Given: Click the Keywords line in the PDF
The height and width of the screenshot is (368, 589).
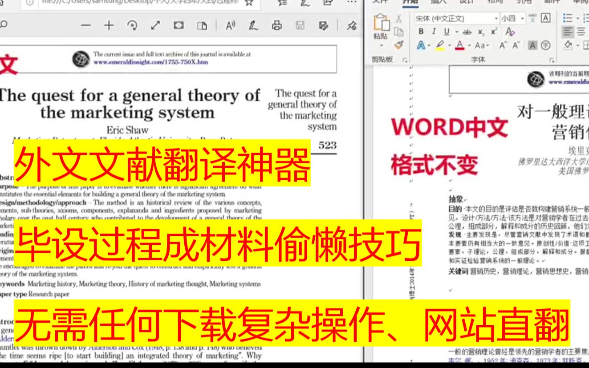Looking at the screenshot, I should click(130, 284).
